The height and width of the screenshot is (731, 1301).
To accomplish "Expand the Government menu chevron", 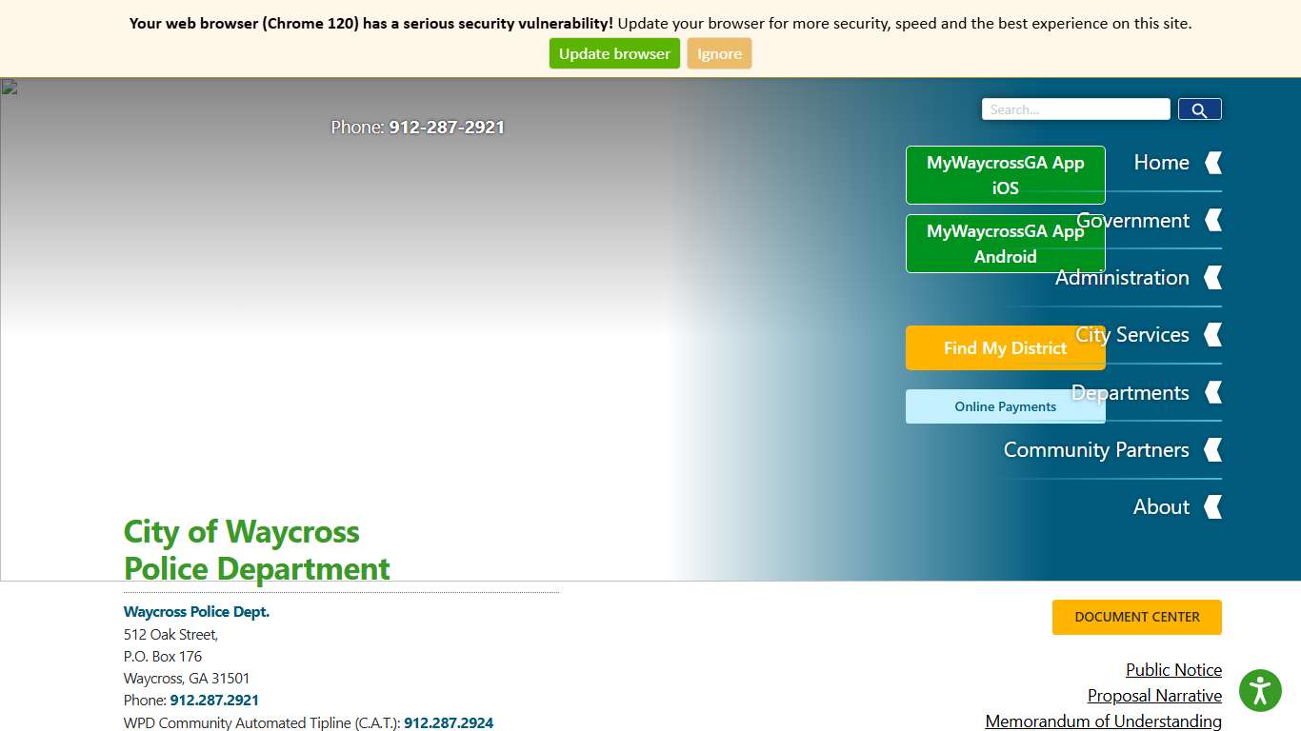I will [1213, 221].
